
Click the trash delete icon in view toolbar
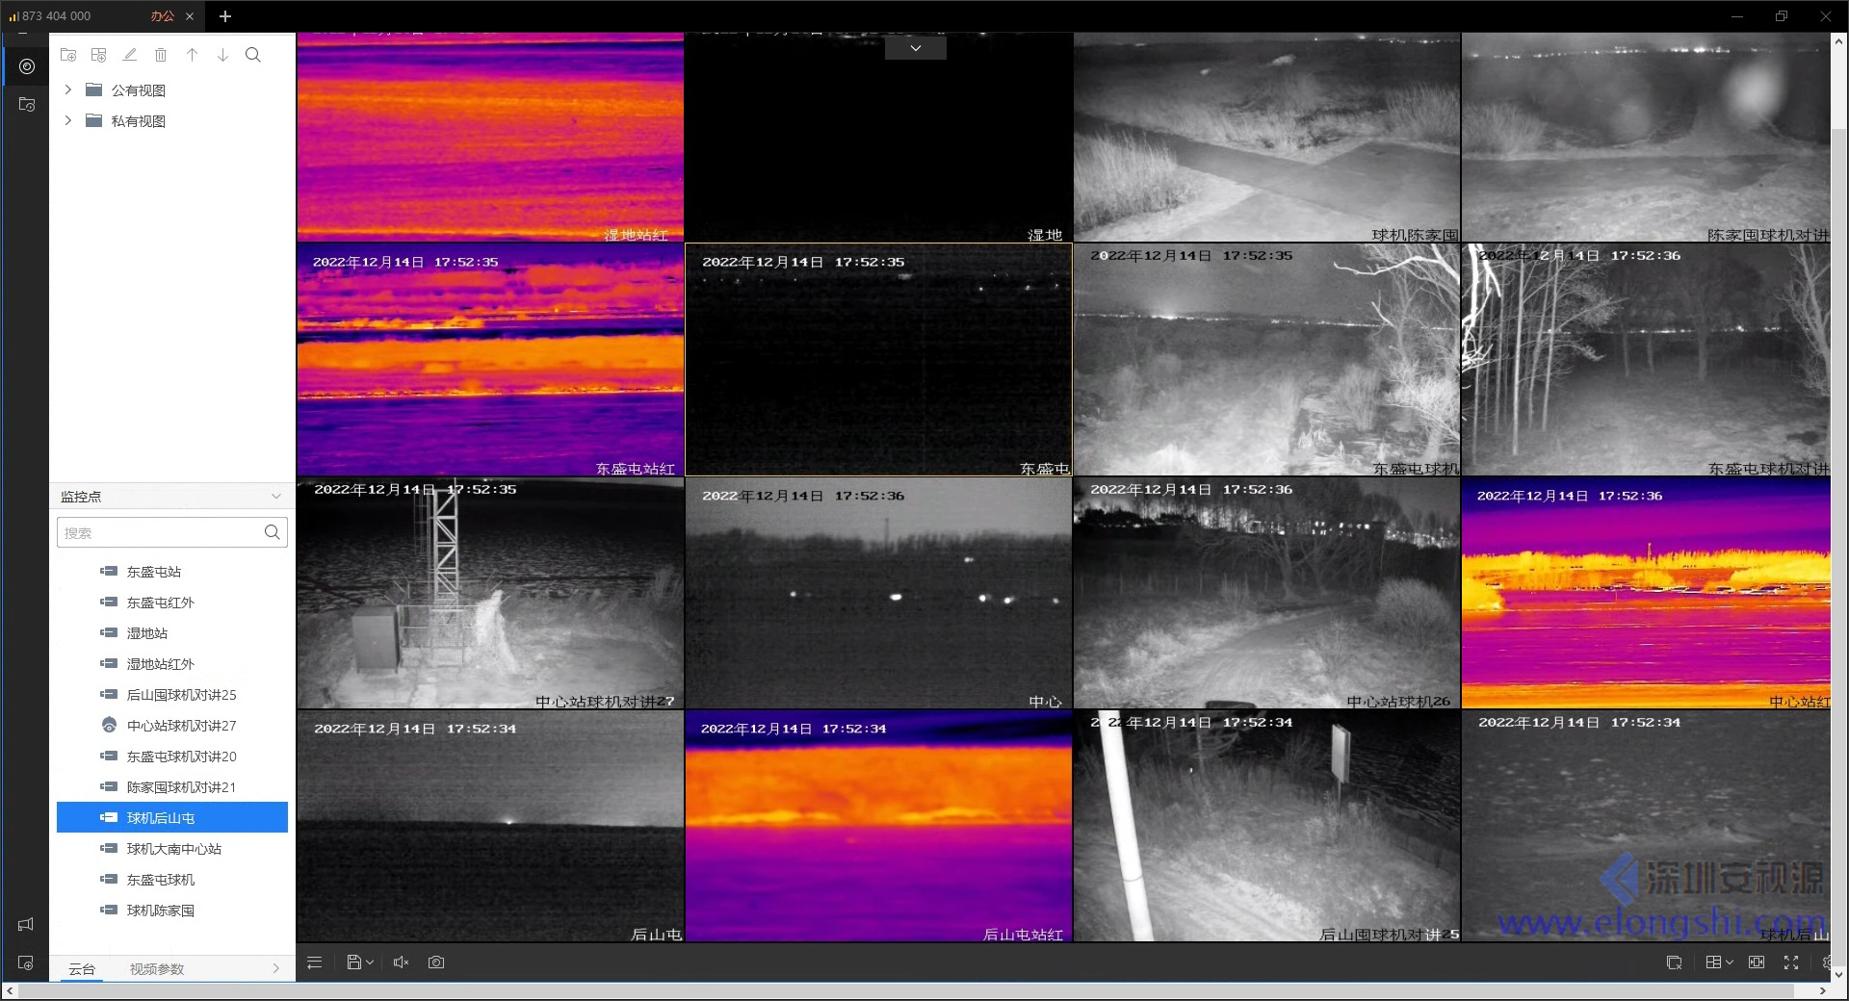[x=161, y=55]
